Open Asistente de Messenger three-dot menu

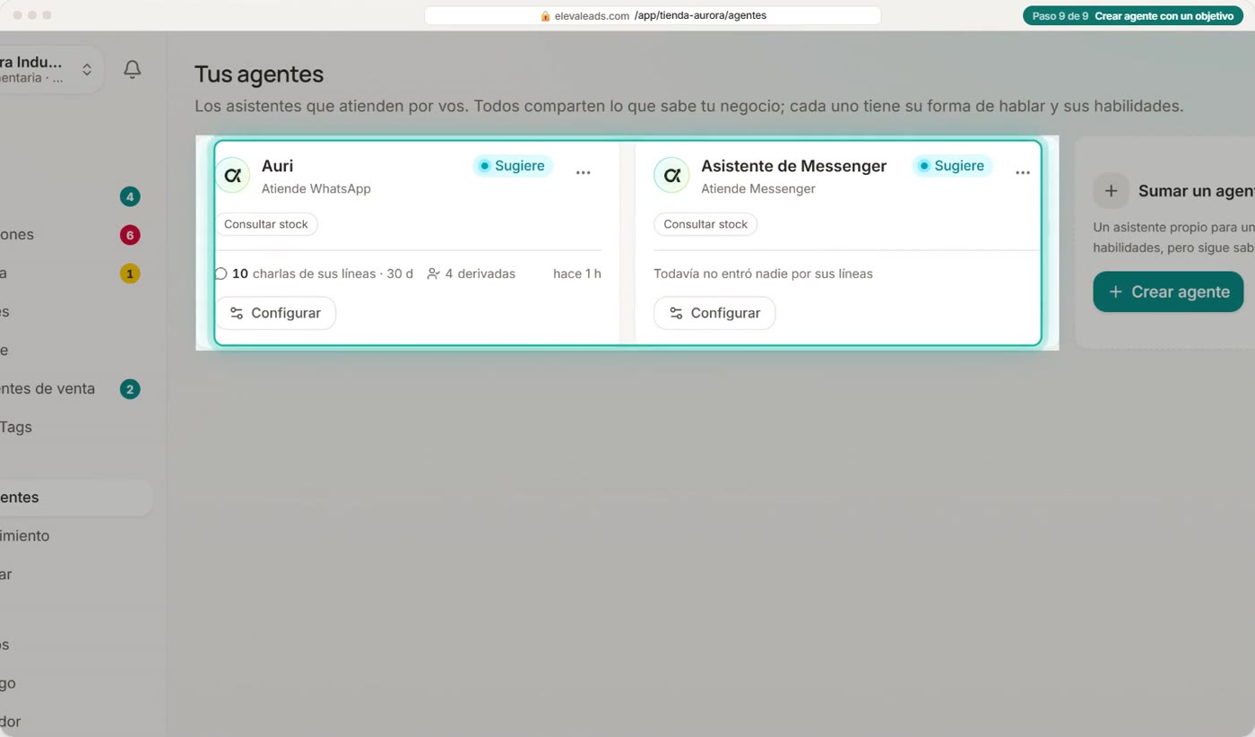pos(1023,172)
